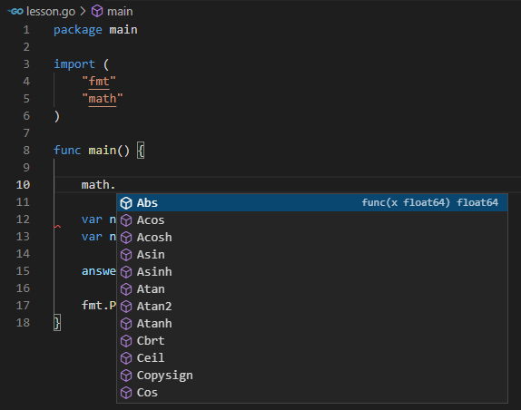Click the function icon next to Asin
Screen dimensions: 521x410
click(x=126, y=255)
